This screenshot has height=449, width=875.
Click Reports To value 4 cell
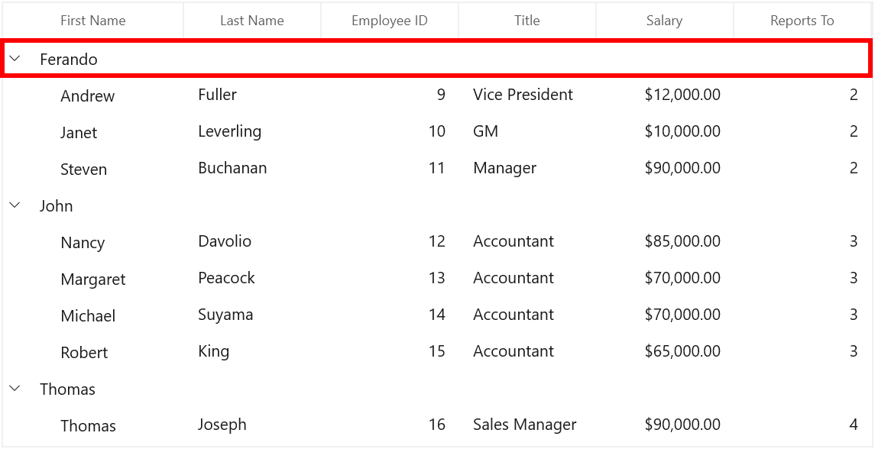pyautogui.click(x=854, y=425)
